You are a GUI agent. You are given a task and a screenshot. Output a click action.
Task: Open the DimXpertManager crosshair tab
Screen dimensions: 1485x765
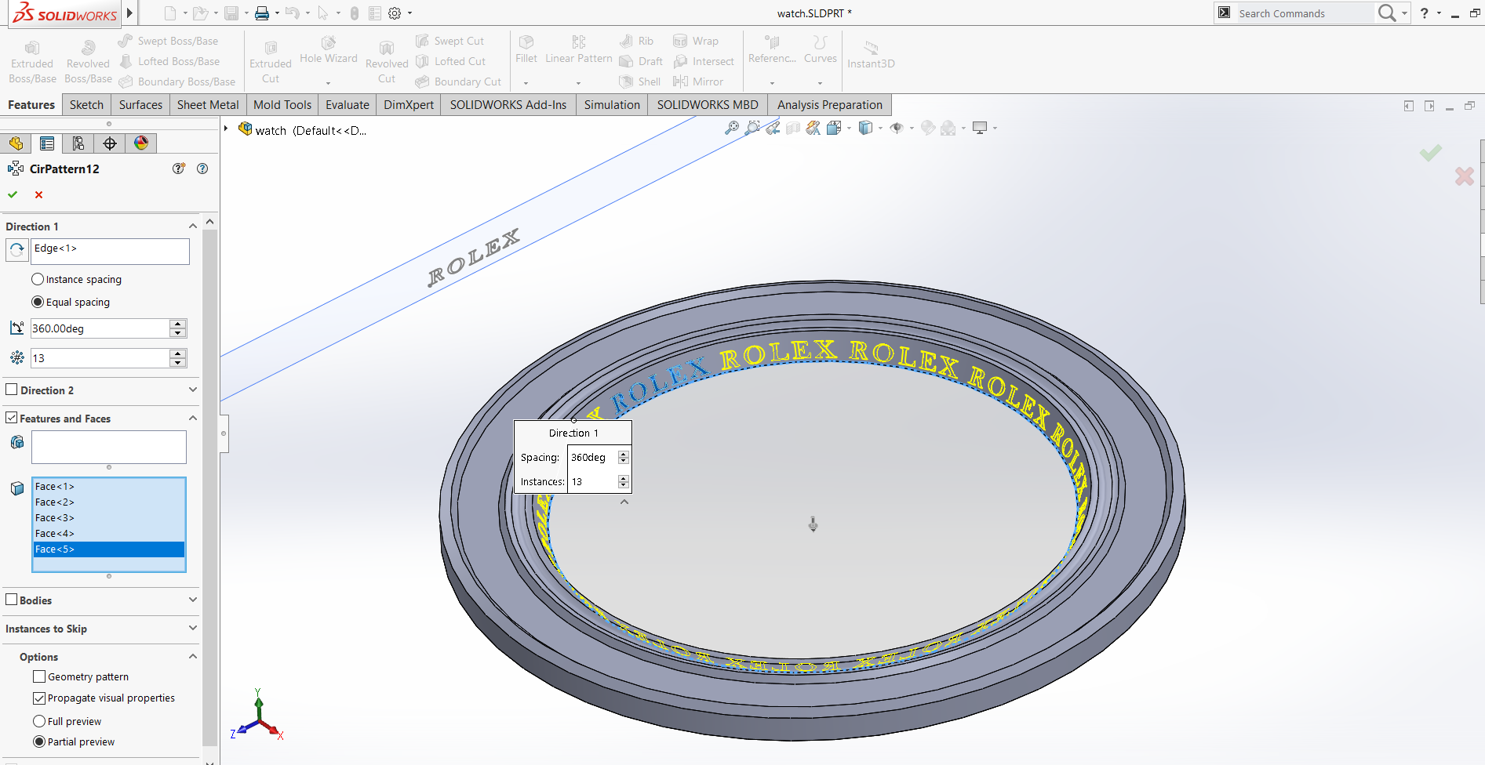(x=110, y=143)
